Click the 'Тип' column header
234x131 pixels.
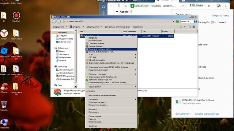[x=151, y=31]
